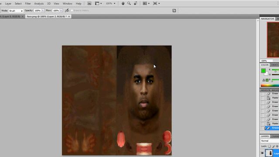Open the Flow slider arrow
Screen dimensions: 279x157
(x=61, y=10)
